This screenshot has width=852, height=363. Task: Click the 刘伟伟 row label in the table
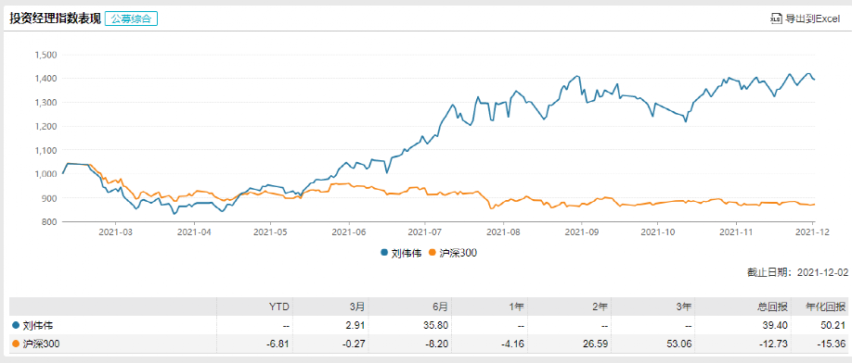pyautogui.click(x=37, y=326)
